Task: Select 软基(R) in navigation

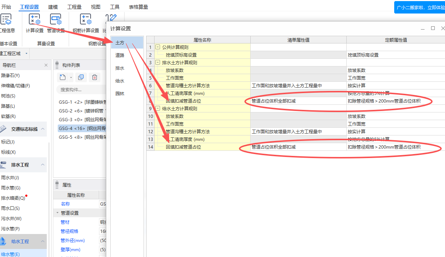Action: (x=8, y=116)
